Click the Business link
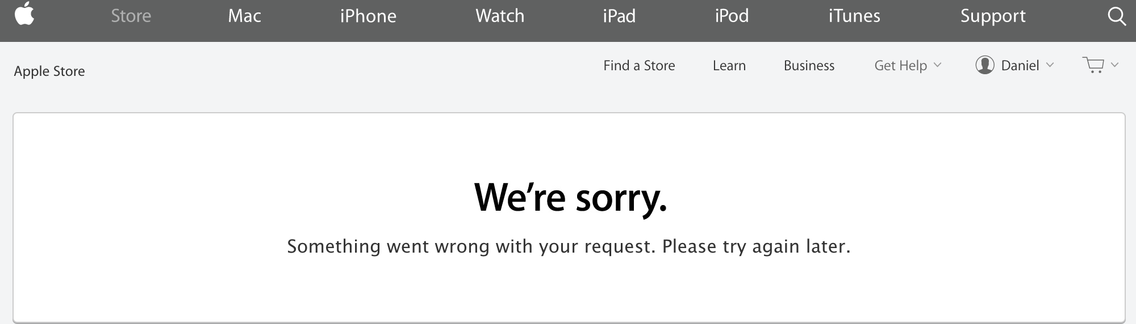 pos(809,66)
